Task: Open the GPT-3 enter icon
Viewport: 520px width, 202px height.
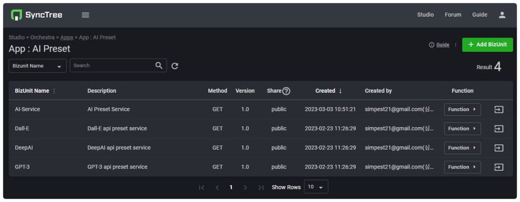Action: click(x=499, y=167)
